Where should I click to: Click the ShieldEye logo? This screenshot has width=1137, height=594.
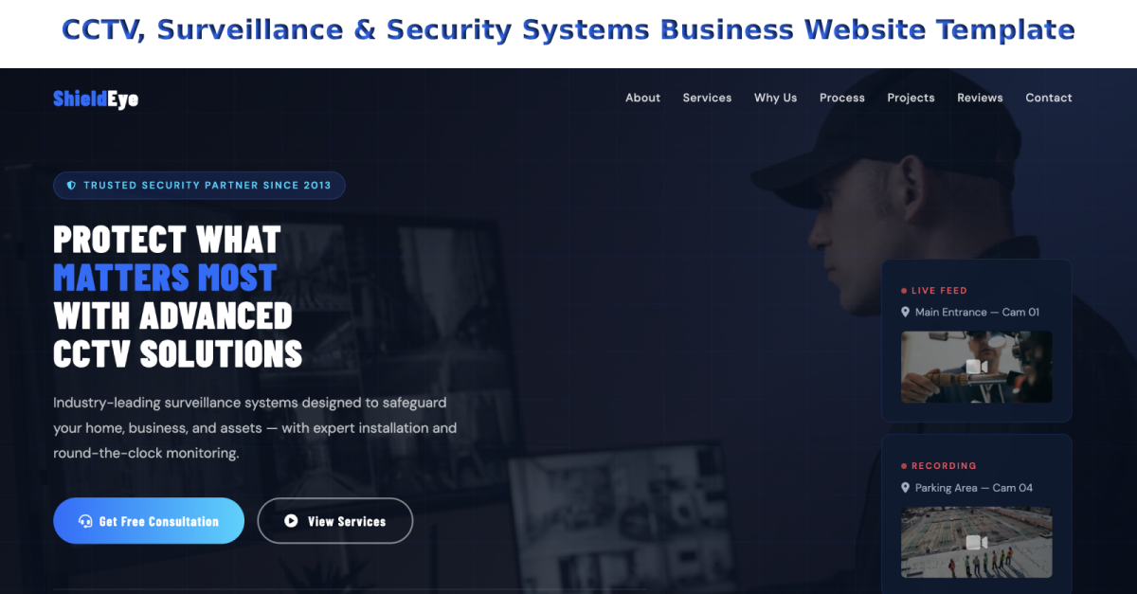tap(96, 99)
